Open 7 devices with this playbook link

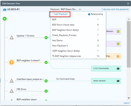pyautogui.click(x=115, y=9)
